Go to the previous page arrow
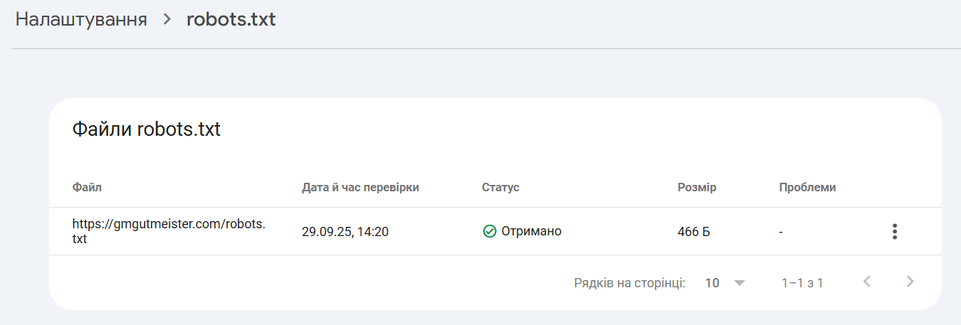 [x=866, y=282]
